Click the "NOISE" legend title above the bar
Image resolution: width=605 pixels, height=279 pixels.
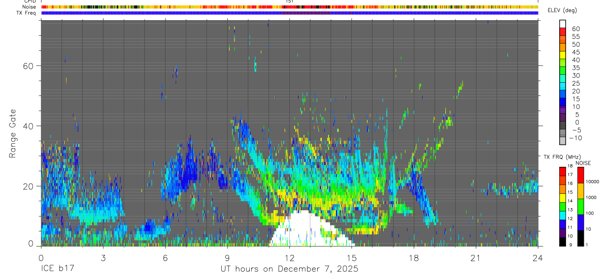[x=583, y=163]
